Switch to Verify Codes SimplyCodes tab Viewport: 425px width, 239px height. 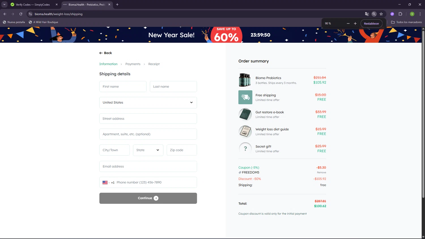33,5
